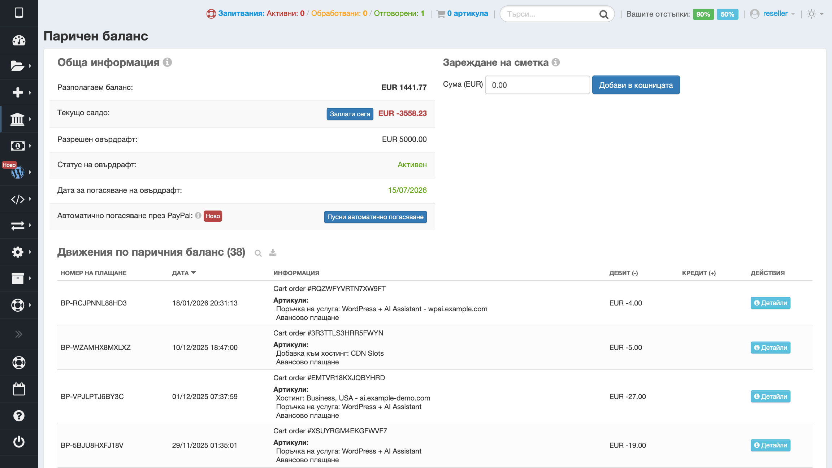Click the code brackets developer icon

18,199
